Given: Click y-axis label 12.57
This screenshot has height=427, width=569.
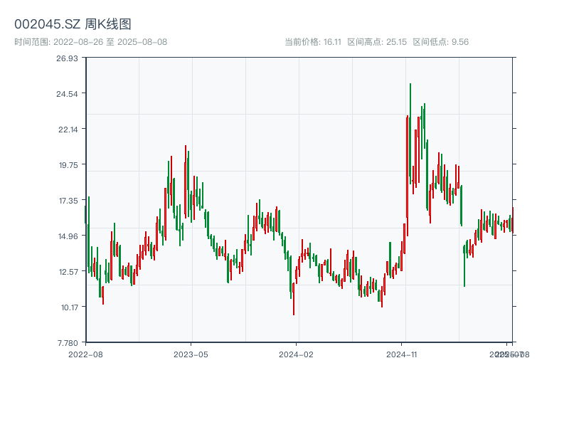Looking at the screenshot, I should click(68, 272).
